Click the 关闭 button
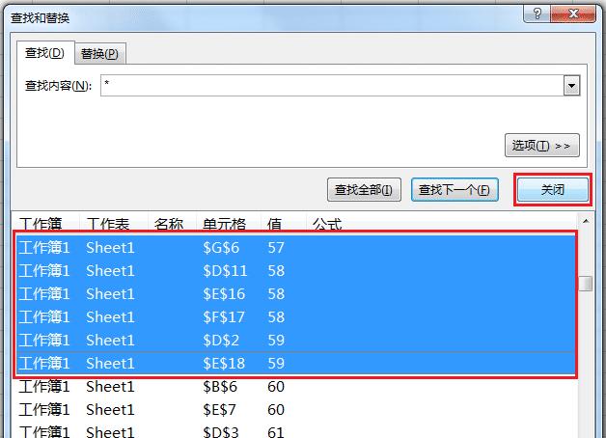 (x=553, y=190)
